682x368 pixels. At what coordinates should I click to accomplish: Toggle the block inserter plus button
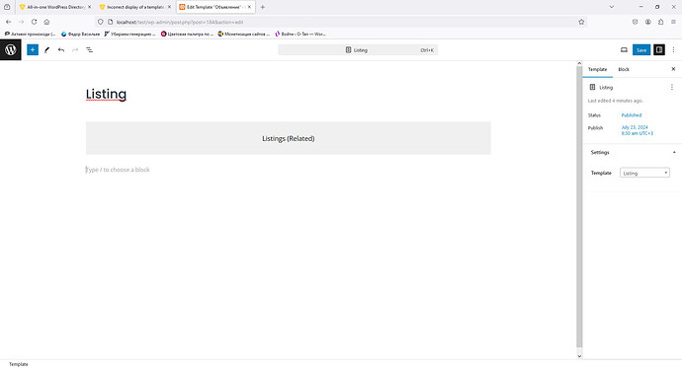(33, 50)
